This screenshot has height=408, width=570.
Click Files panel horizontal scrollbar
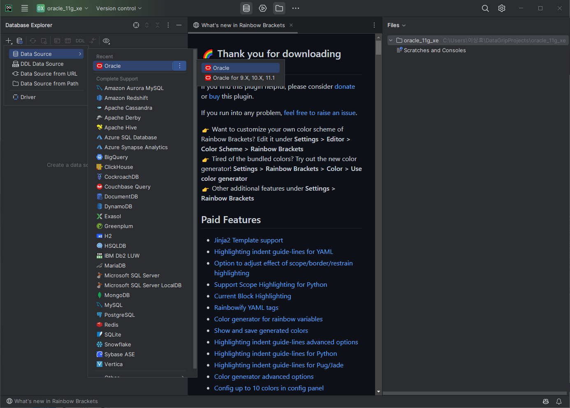[x=475, y=393]
